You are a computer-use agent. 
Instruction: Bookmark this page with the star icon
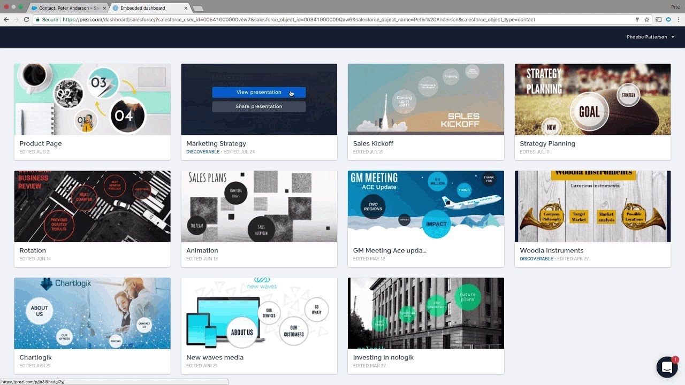(x=647, y=20)
